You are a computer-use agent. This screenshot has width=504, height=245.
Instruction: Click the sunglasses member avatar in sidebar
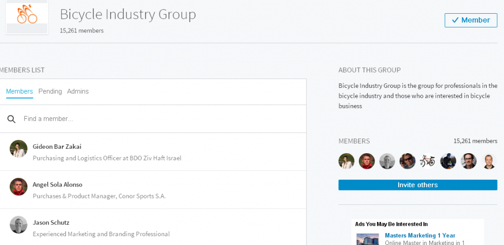tap(407, 161)
